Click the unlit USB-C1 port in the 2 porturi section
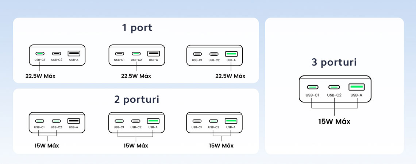The image size is (416, 164). [x=197, y=121]
